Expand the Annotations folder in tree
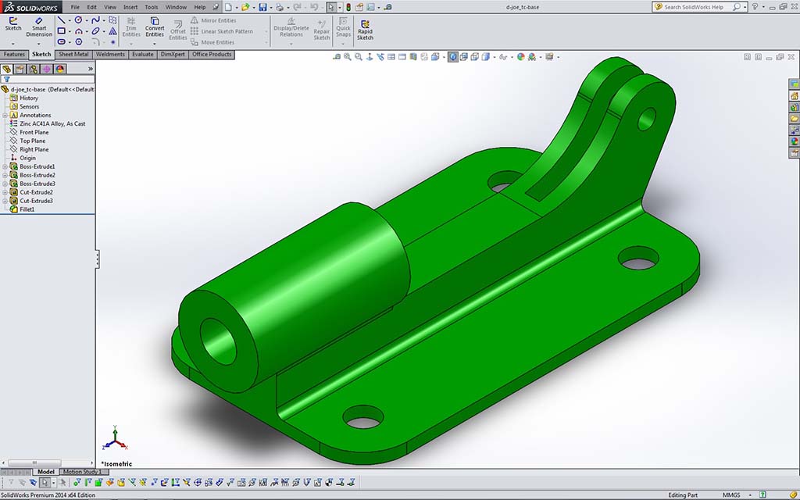Screen dimensions: 800x500 coord(5,116)
